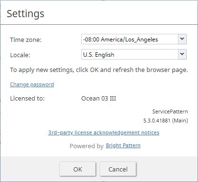
Task: Dismiss the dialog with Cancel
Action: coord(118,169)
